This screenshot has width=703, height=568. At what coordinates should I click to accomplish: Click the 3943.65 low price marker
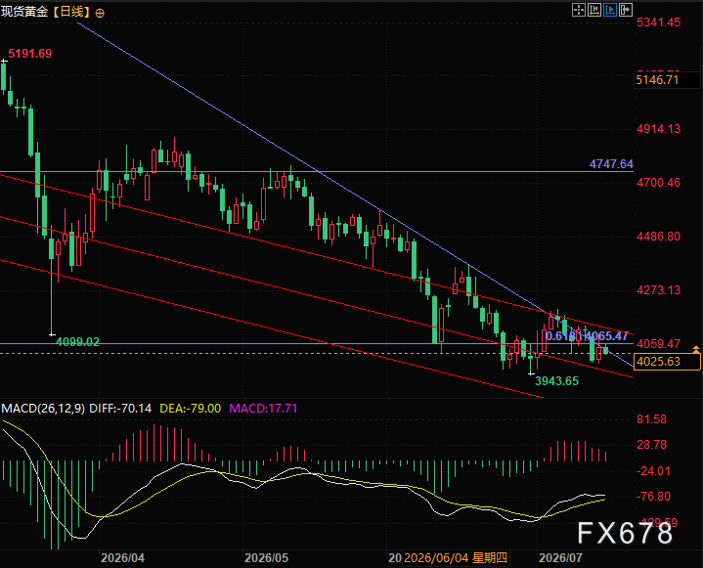coord(557,381)
